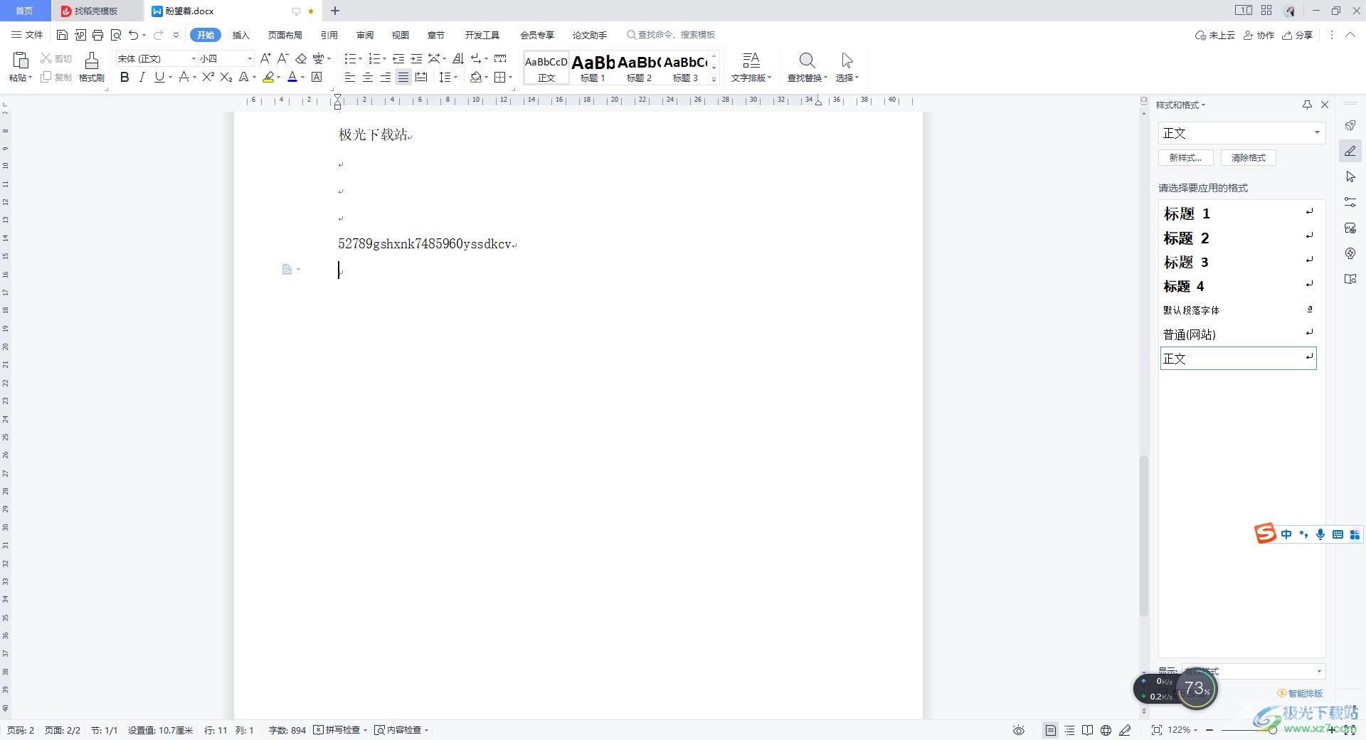The height and width of the screenshot is (740, 1366).
Task: Open Text Layout (文字排版) tool
Action: tap(751, 67)
